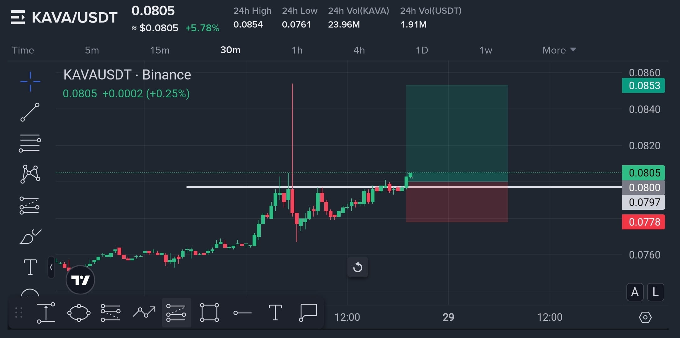Click the 24h Vol(USDT) value 1.91M
The width and height of the screenshot is (680, 338).
tap(413, 24)
